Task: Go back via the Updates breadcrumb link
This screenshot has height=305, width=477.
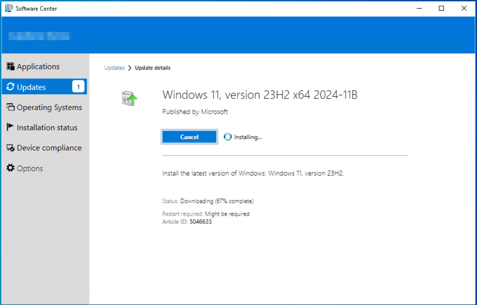Action: [x=114, y=68]
